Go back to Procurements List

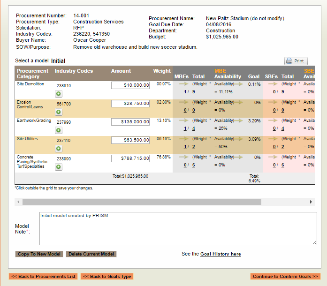point(43,277)
